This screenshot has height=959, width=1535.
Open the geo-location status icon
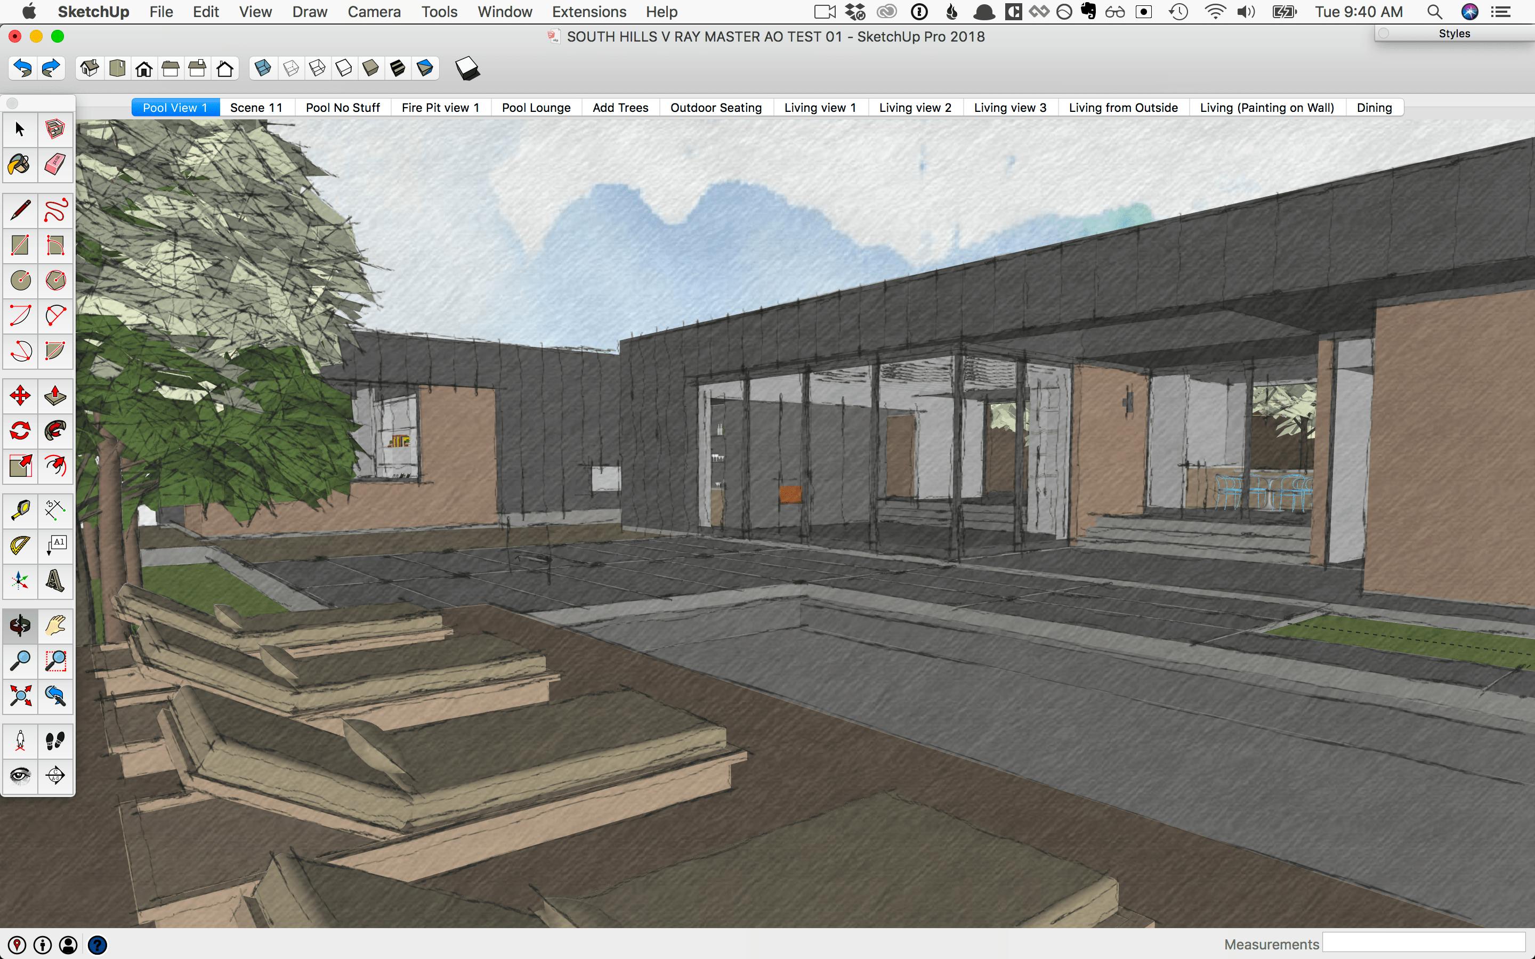coord(17,945)
